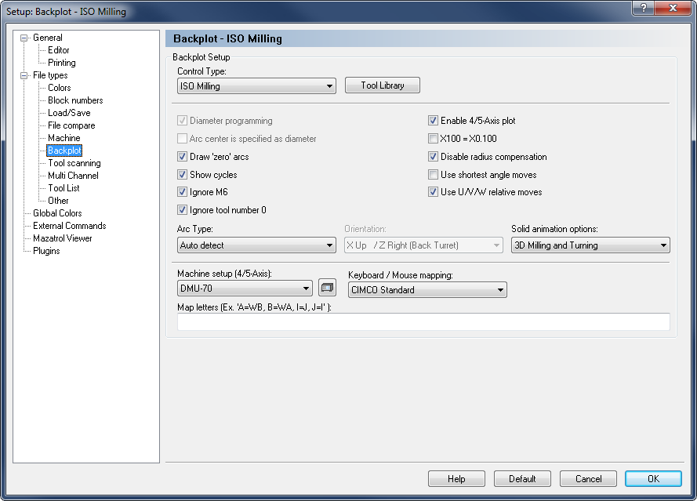
Task: Select Backplot in the settings tree
Action: pos(64,151)
